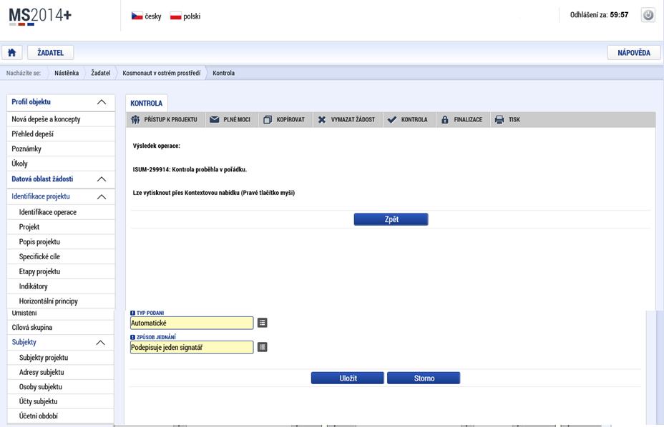Open Projekt in sidebar

coord(61,227)
